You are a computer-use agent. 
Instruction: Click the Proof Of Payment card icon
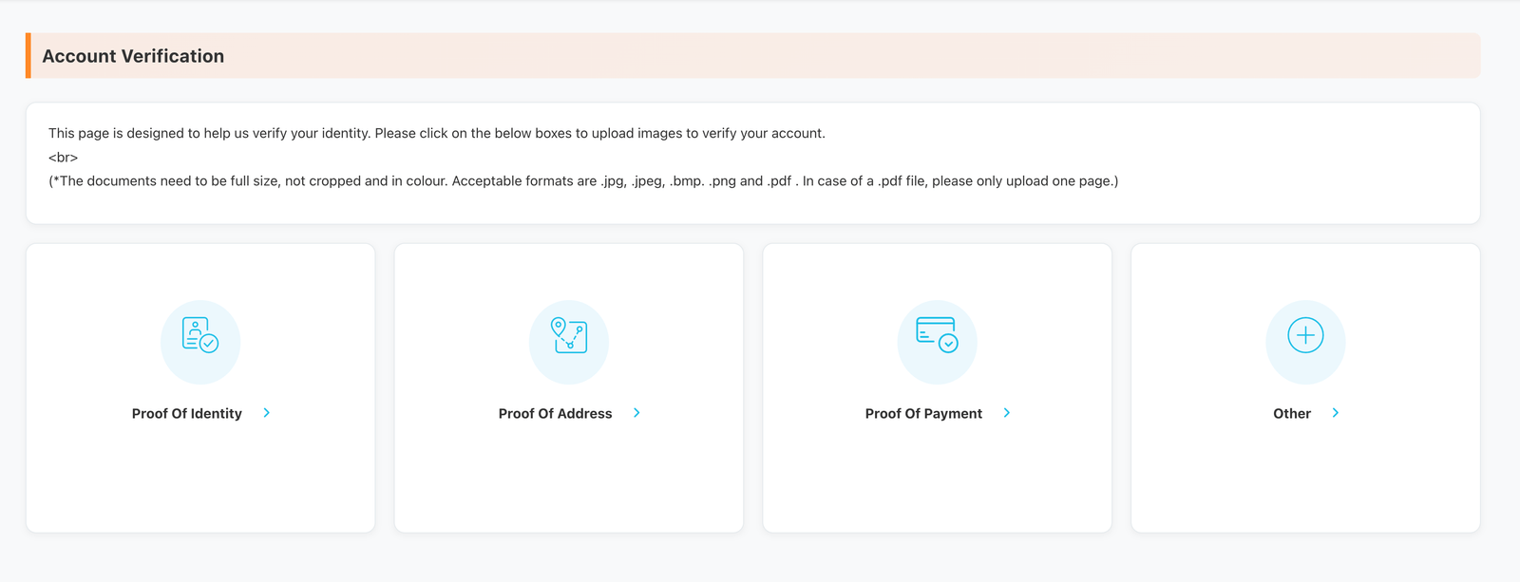pyautogui.click(x=938, y=335)
